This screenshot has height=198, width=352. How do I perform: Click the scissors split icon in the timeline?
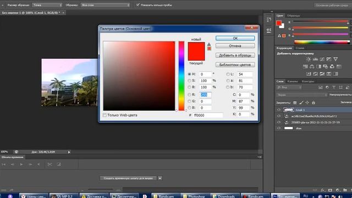click(x=50, y=164)
